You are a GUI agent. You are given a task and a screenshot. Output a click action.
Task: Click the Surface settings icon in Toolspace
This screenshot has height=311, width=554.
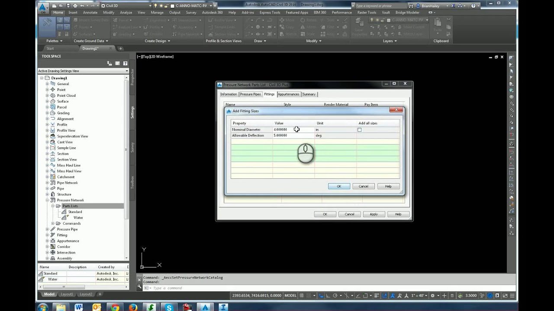click(53, 101)
